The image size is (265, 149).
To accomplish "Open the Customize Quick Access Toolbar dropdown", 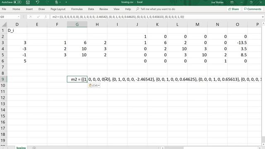I will (x=66, y=2).
